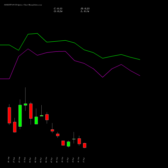The height and width of the screenshot is (168, 168).
Task: Click the low value L: 0.14
Action: [85, 11]
